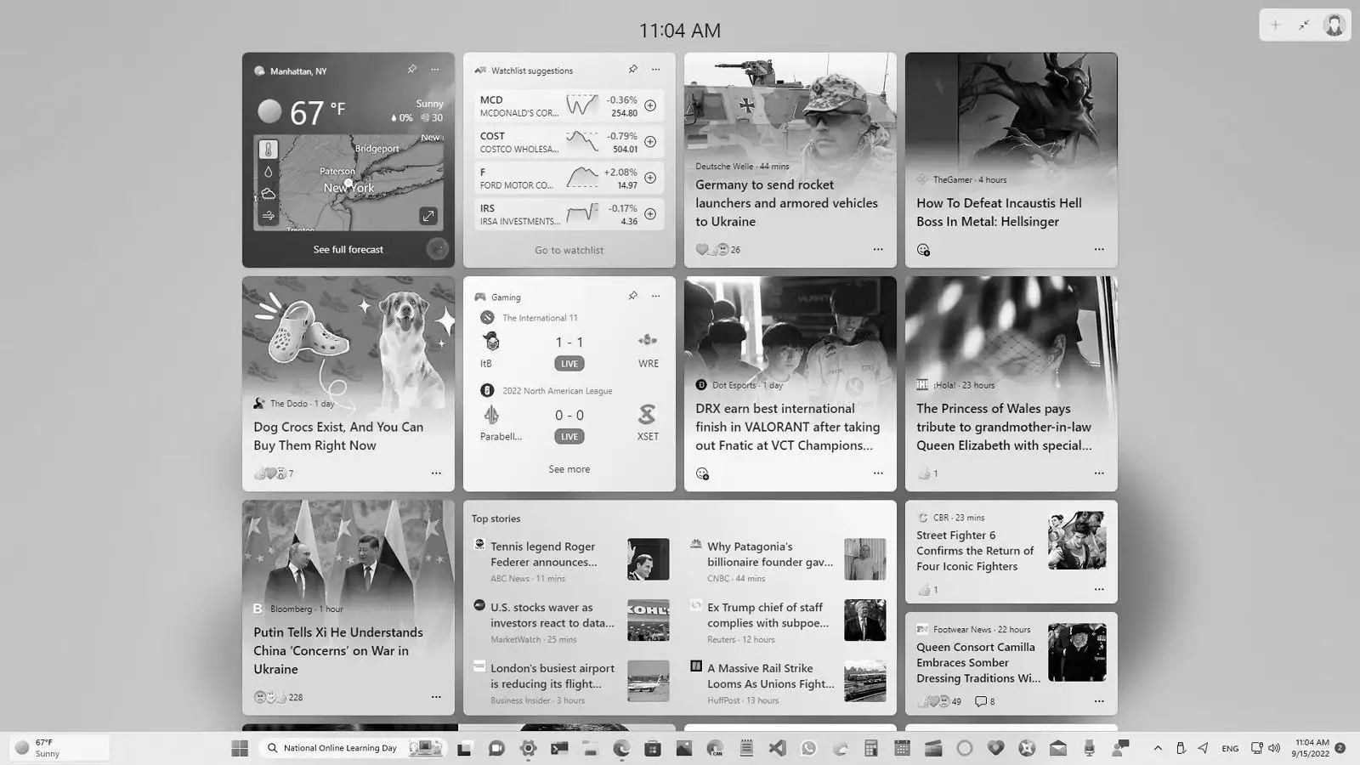Image resolution: width=1360 pixels, height=765 pixels.
Task: Like the Princess of Wales article
Action: point(924,473)
